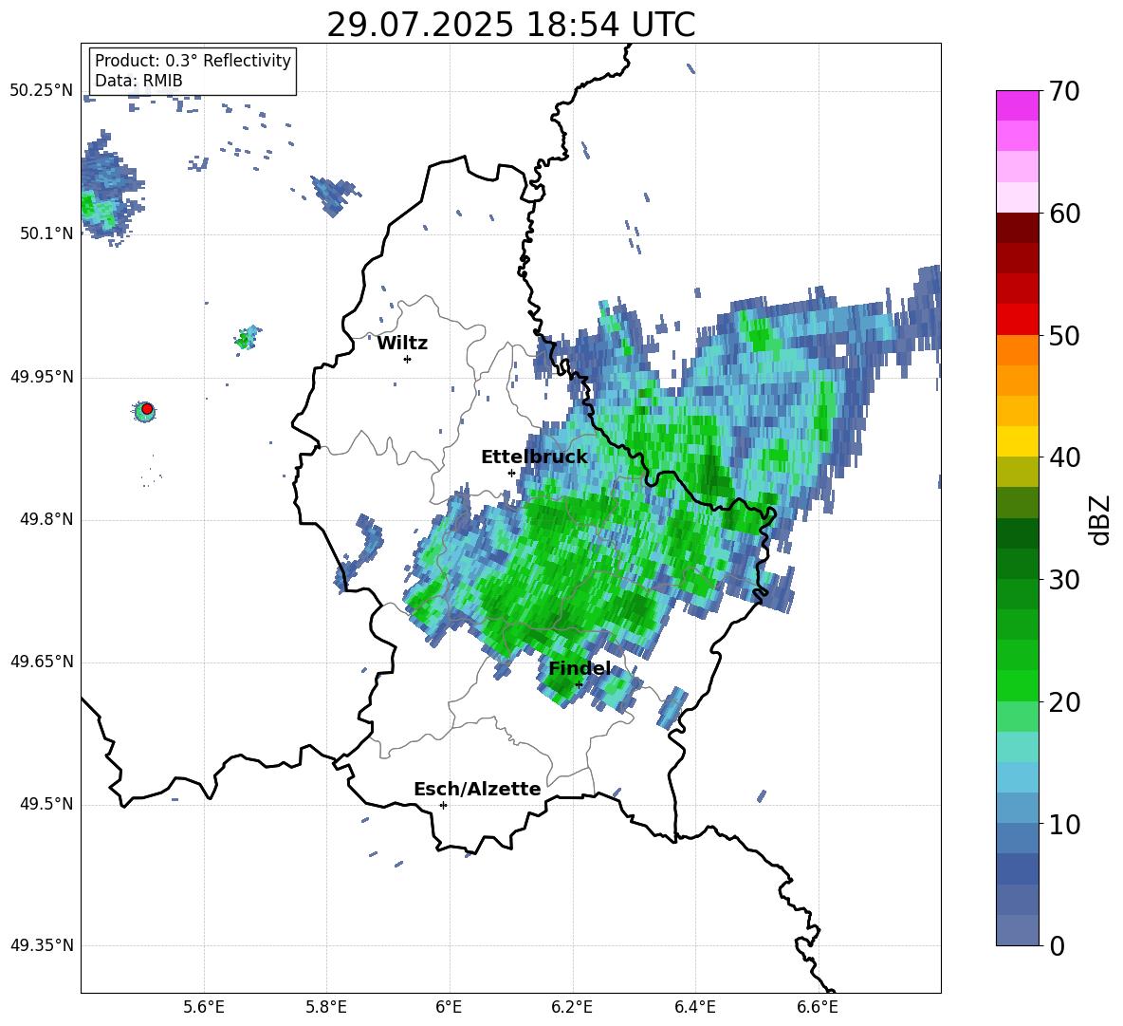Screen dimensions: 1123x1026
Task: Select the Findel station label
Action: pyautogui.click(x=580, y=668)
